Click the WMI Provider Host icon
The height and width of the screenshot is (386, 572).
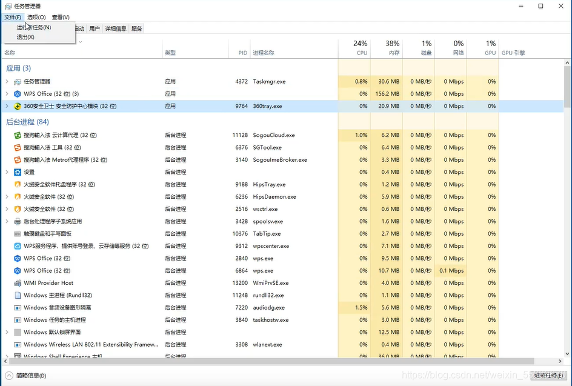(x=18, y=283)
